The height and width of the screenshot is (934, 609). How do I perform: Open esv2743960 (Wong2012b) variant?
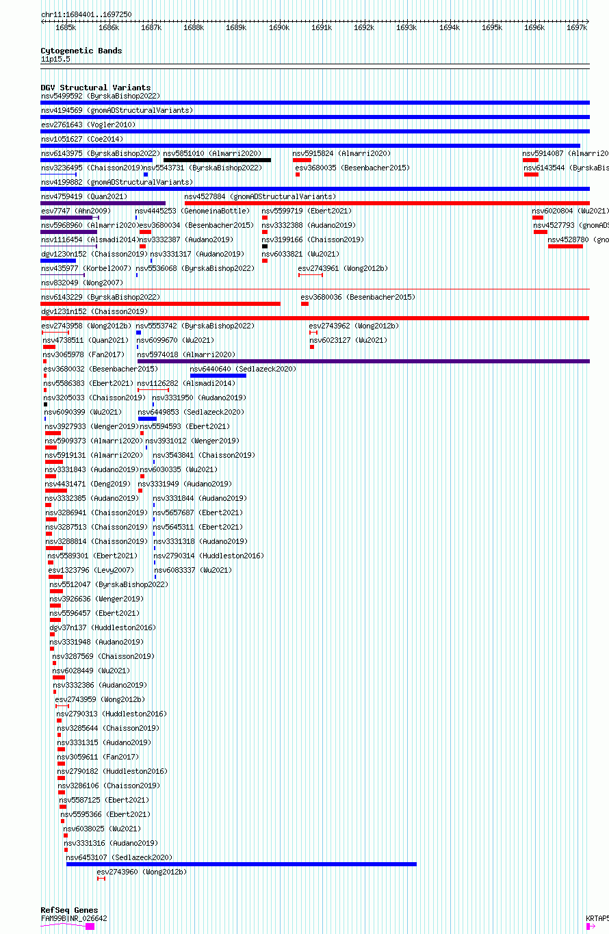142,872
